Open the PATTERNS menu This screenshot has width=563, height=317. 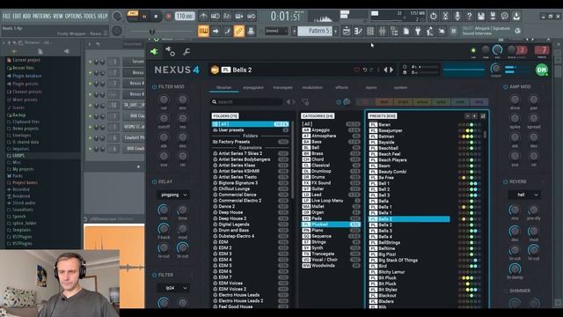(42, 16)
